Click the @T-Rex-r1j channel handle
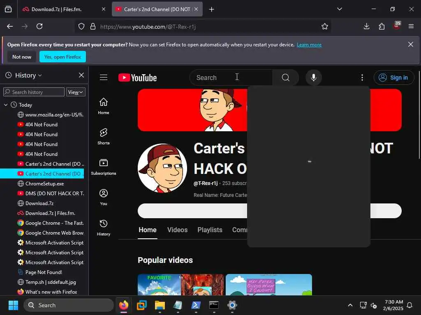The width and height of the screenshot is (421, 315). coord(206,183)
